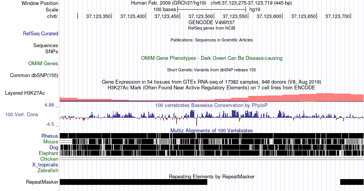
Task: Click 100 vertebrates Basewise Conservation by PhyloP title
Action: [212, 105]
